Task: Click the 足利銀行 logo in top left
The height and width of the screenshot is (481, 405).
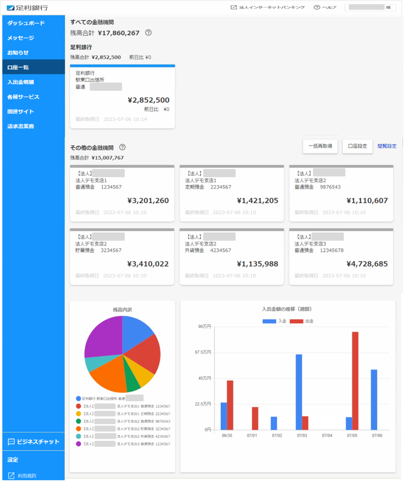Action: pos(28,8)
